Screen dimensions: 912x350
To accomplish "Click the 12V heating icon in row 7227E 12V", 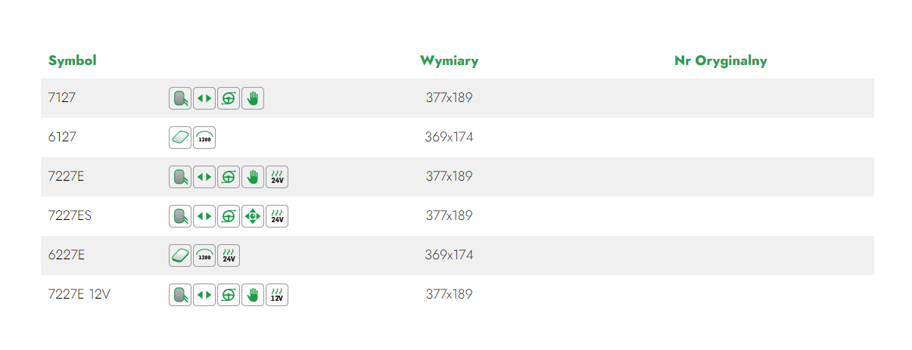I will click(277, 295).
